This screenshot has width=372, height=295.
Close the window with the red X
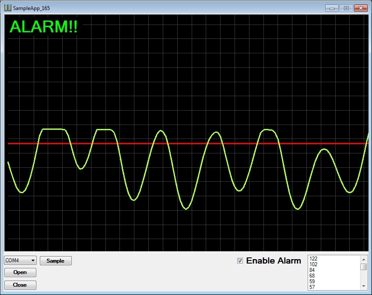pyautogui.click(x=361, y=8)
